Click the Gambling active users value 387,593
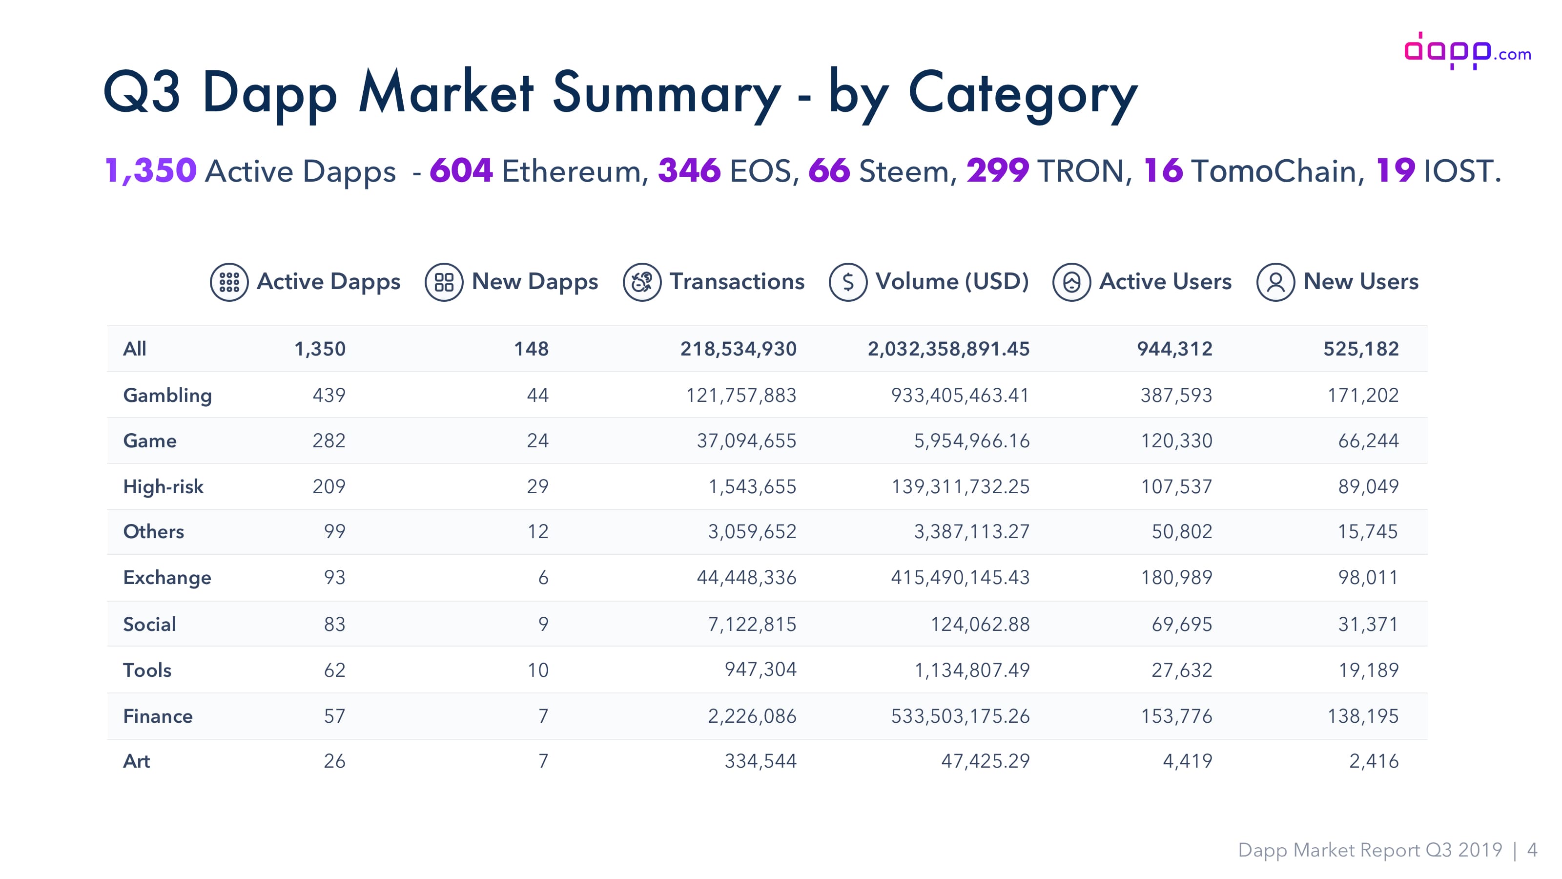 [x=1176, y=396]
